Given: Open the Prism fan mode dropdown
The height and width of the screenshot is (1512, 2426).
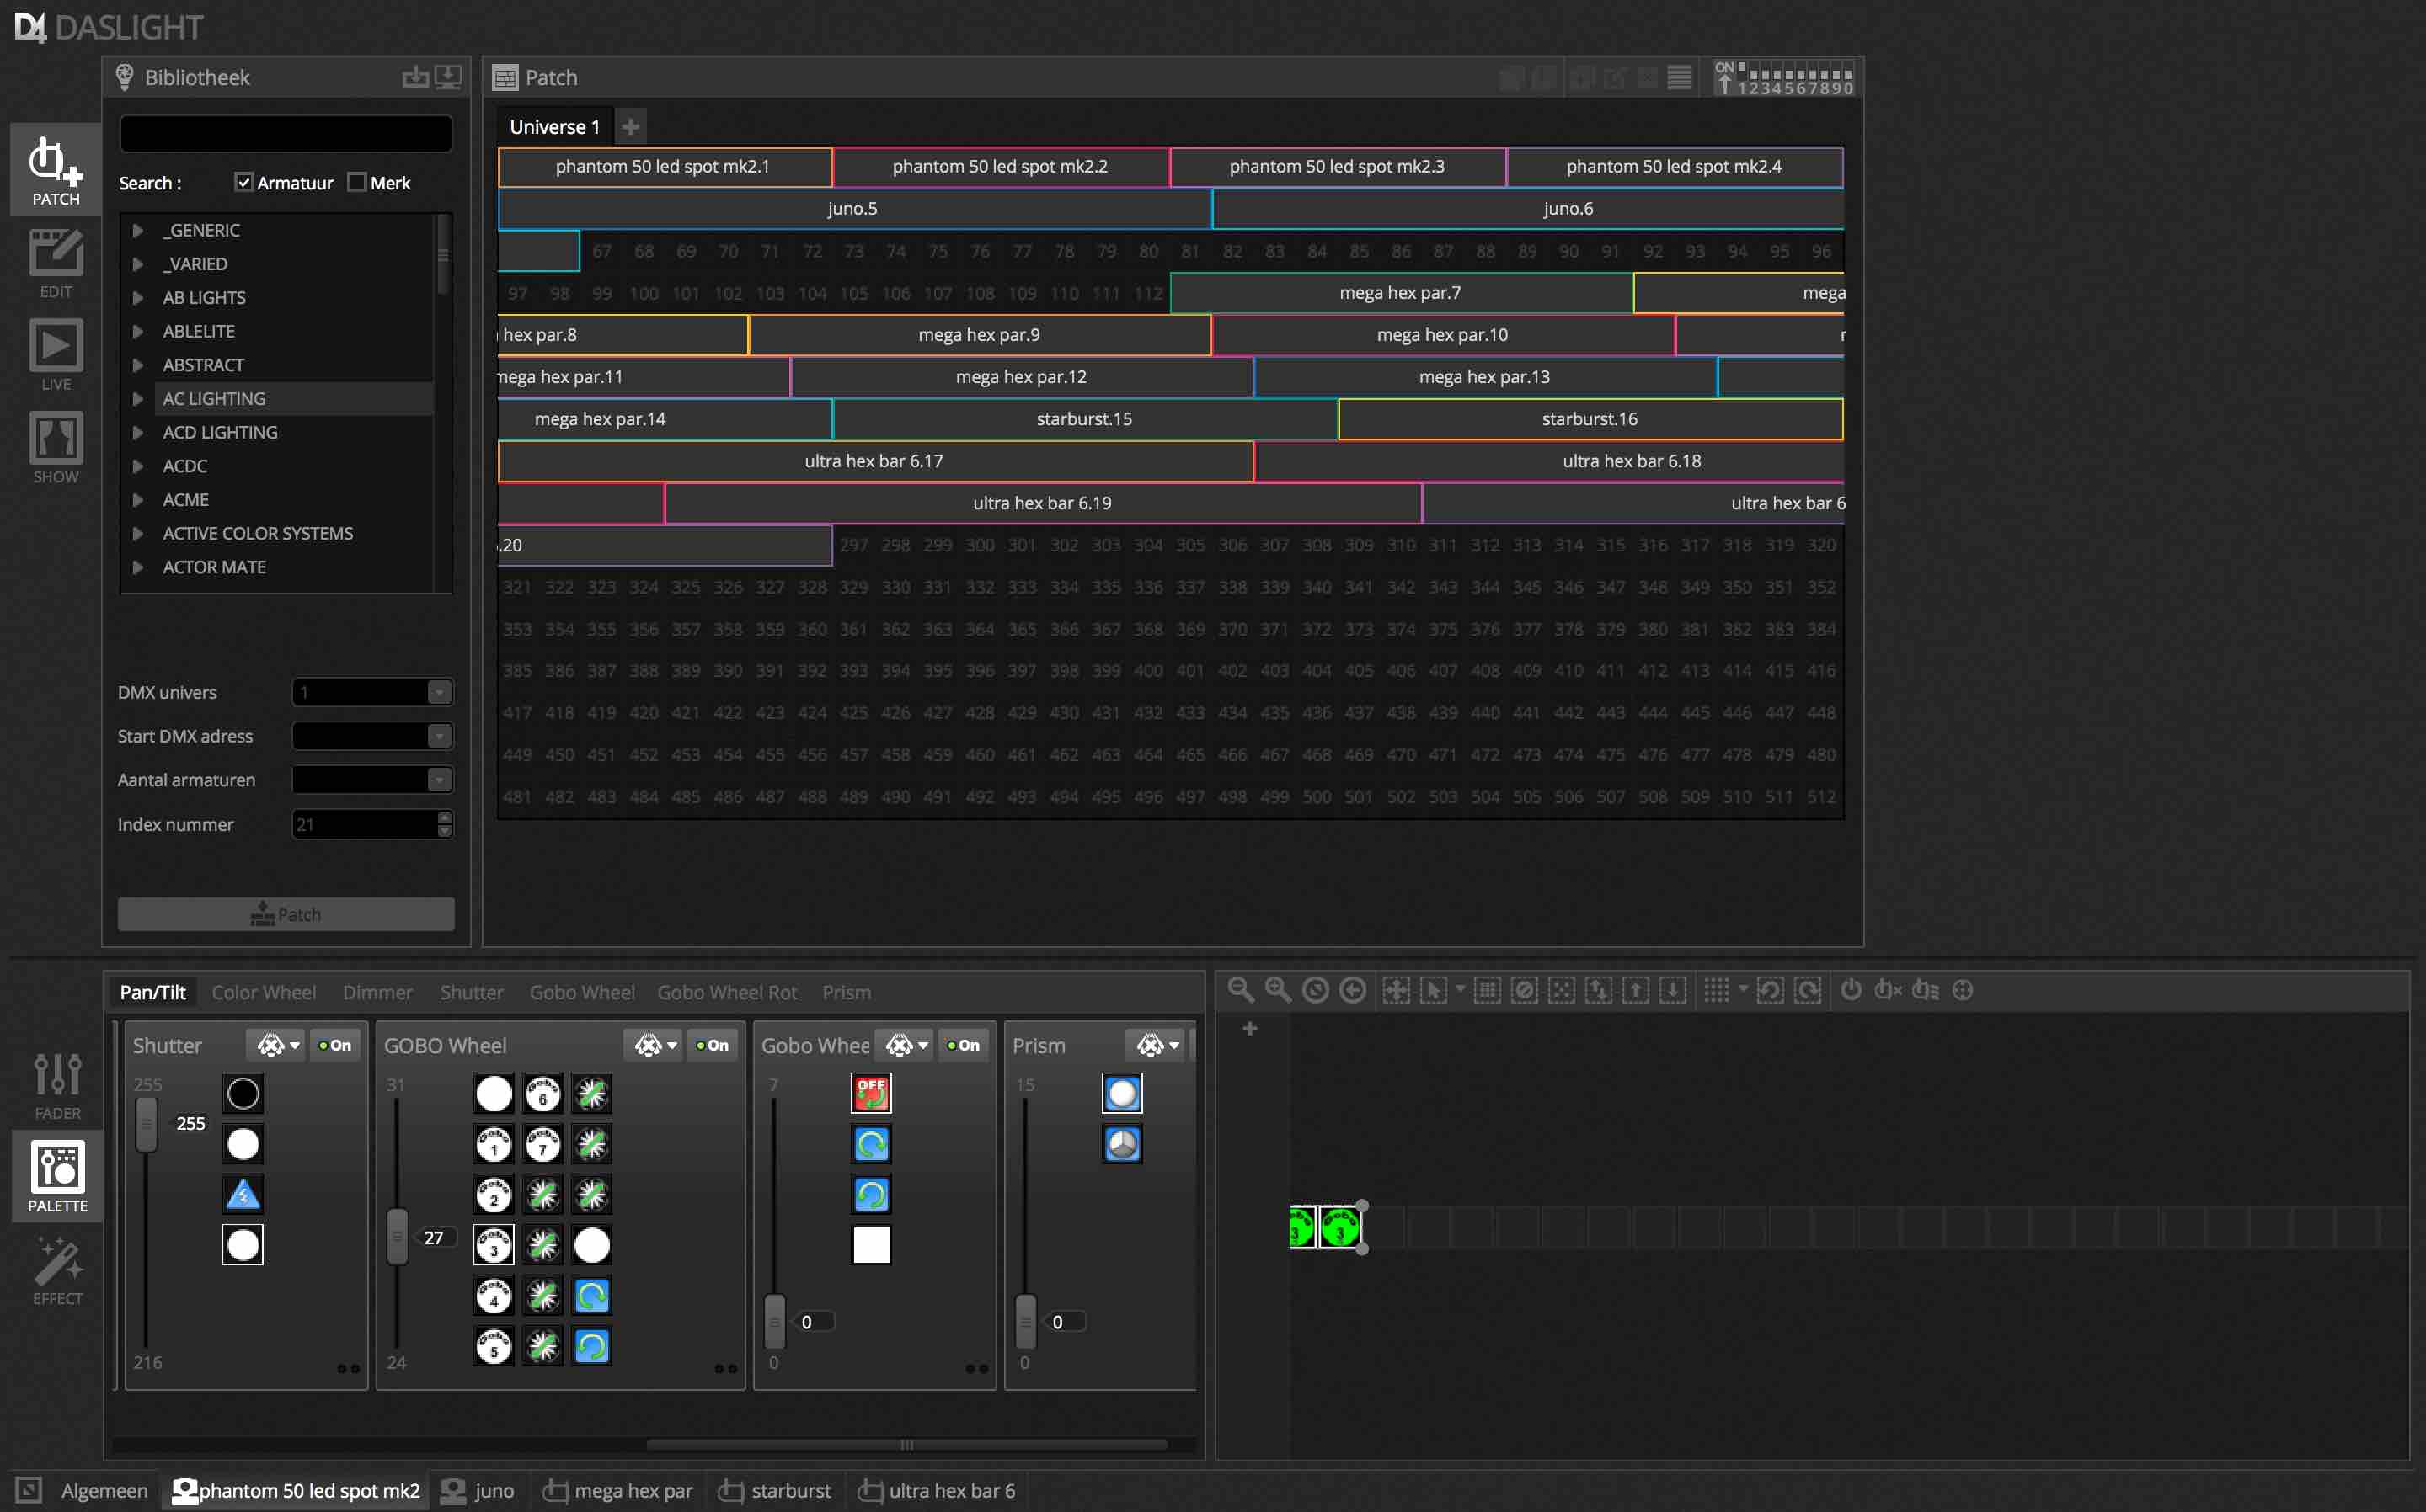Looking at the screenshot, I should coord(1156,1045).
